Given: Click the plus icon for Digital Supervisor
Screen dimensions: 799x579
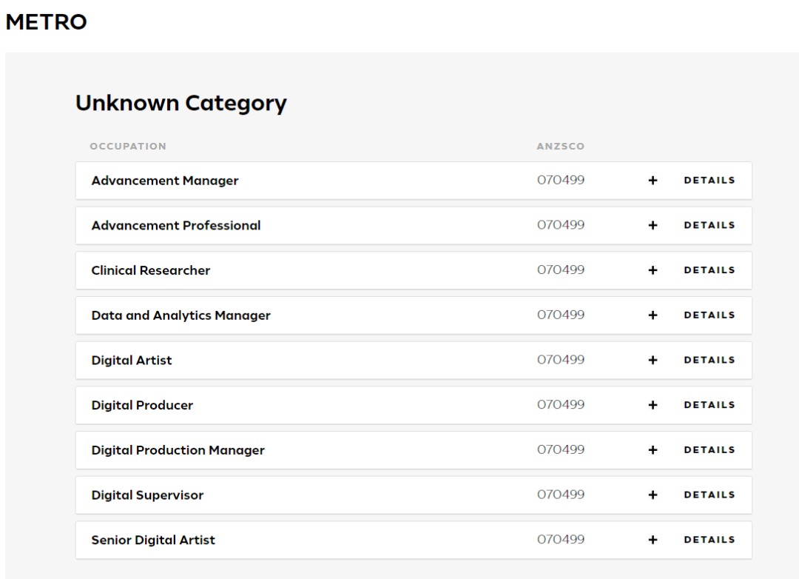Looking at the screenshot, I should 653,495.
